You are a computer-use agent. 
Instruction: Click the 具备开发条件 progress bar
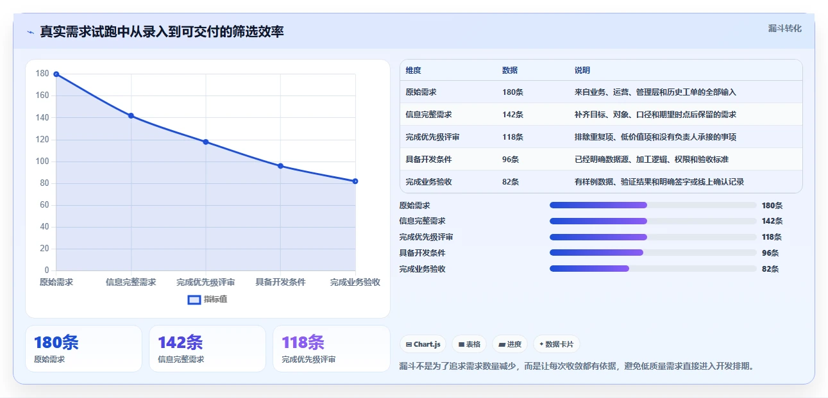click(653, 253)
